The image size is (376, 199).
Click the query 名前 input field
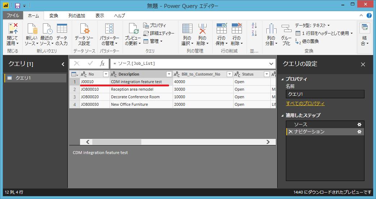[325, 94]
